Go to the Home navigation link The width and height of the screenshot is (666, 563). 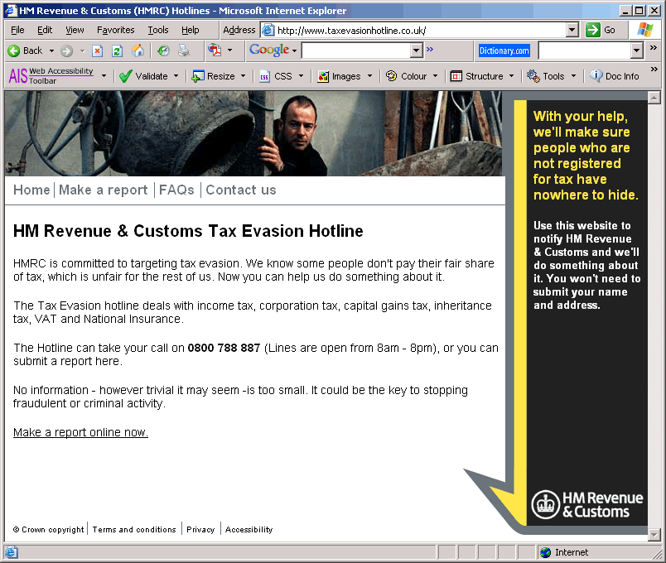[x=31, y=190]
